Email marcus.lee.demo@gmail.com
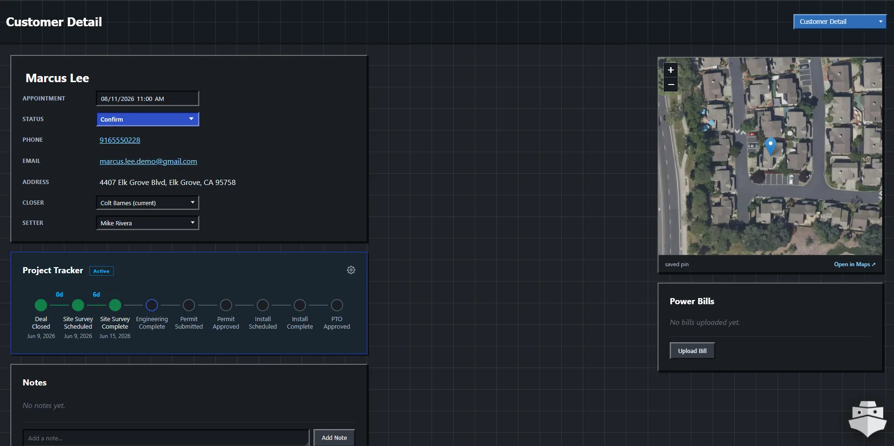 [x=149, y=161]
